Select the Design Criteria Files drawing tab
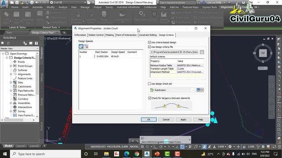282x158 pixels. coord(43,32)
